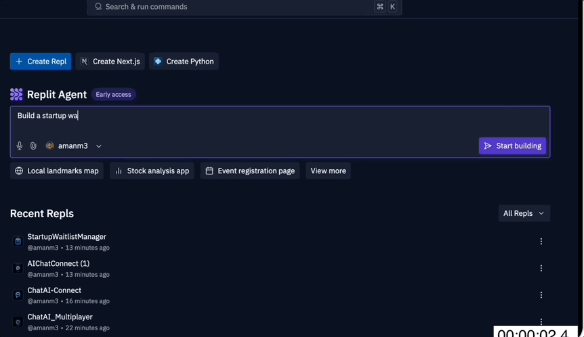Open the three-dot menu for StartupWaitlistManager
The height and width of the screenshot is (337, 584).
(x=541, y=242)
